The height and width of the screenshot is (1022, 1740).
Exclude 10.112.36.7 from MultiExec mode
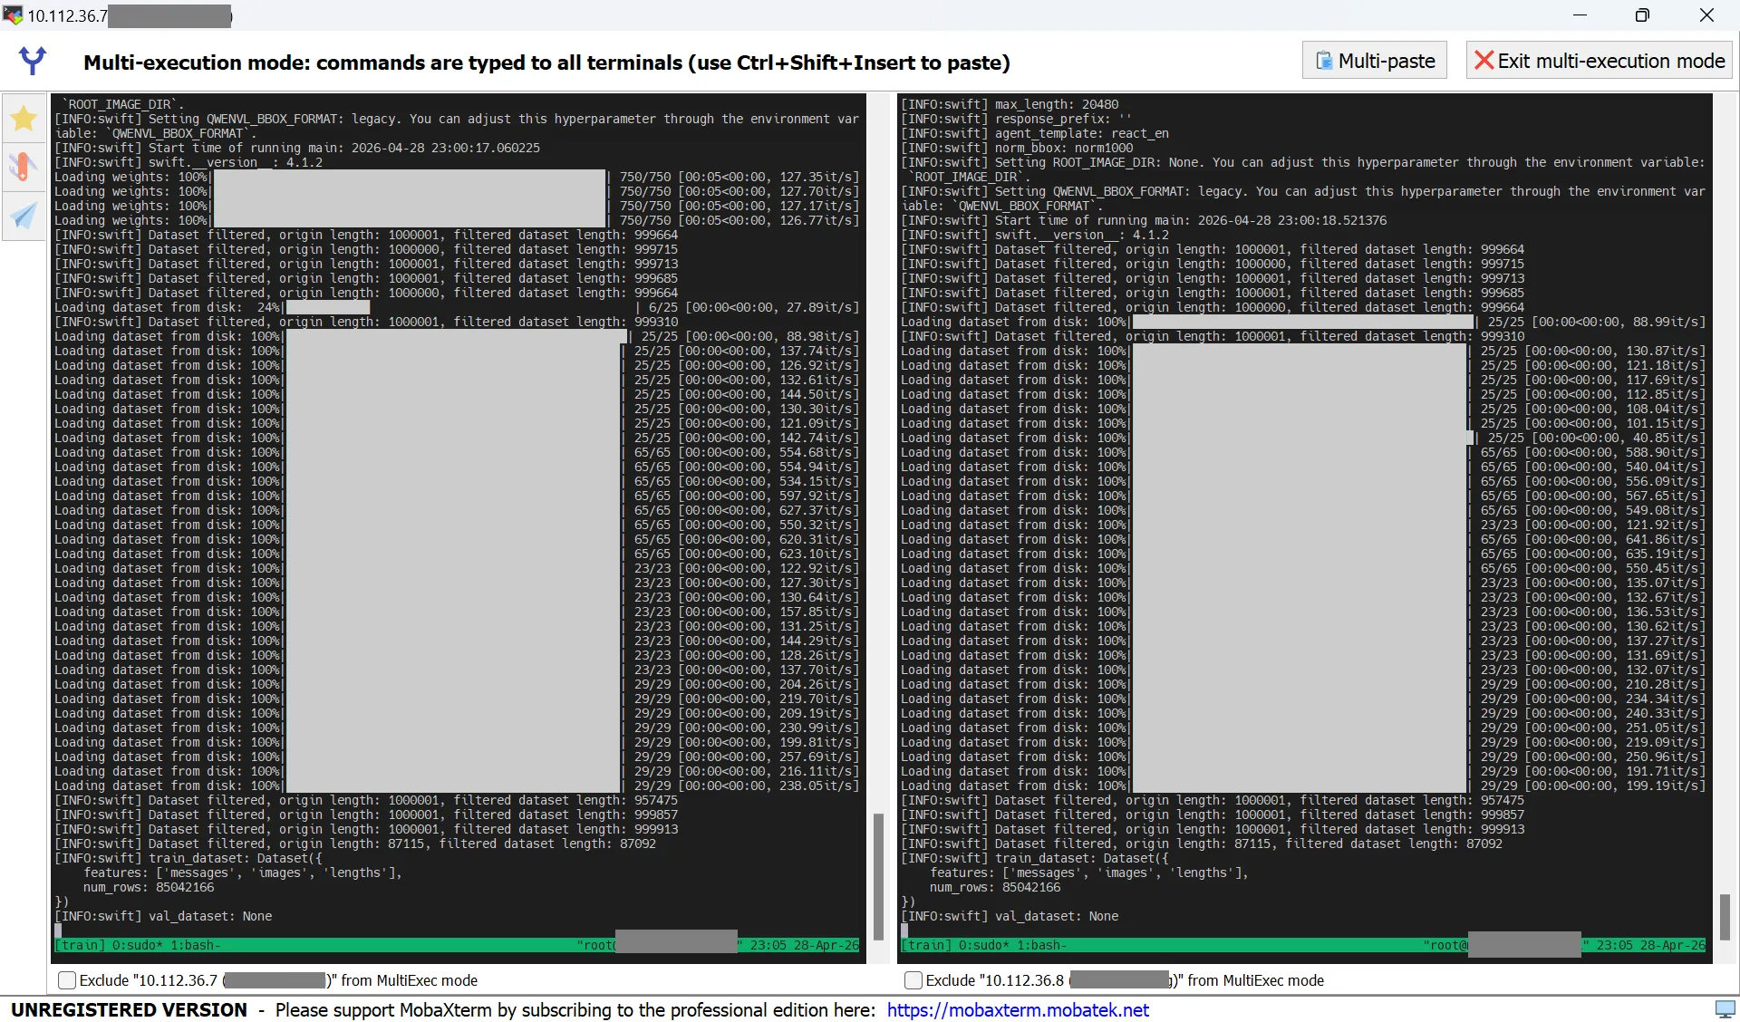[67, 980]
